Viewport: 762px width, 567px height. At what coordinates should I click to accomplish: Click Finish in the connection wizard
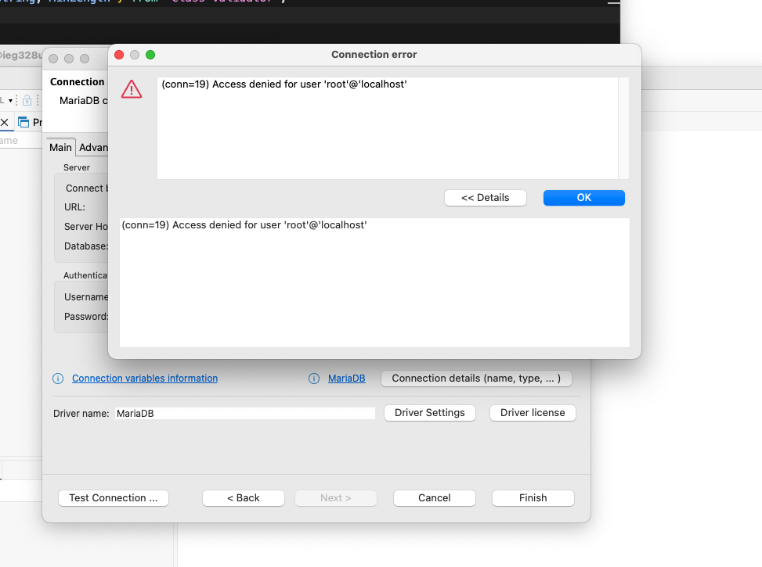point(533,498)
